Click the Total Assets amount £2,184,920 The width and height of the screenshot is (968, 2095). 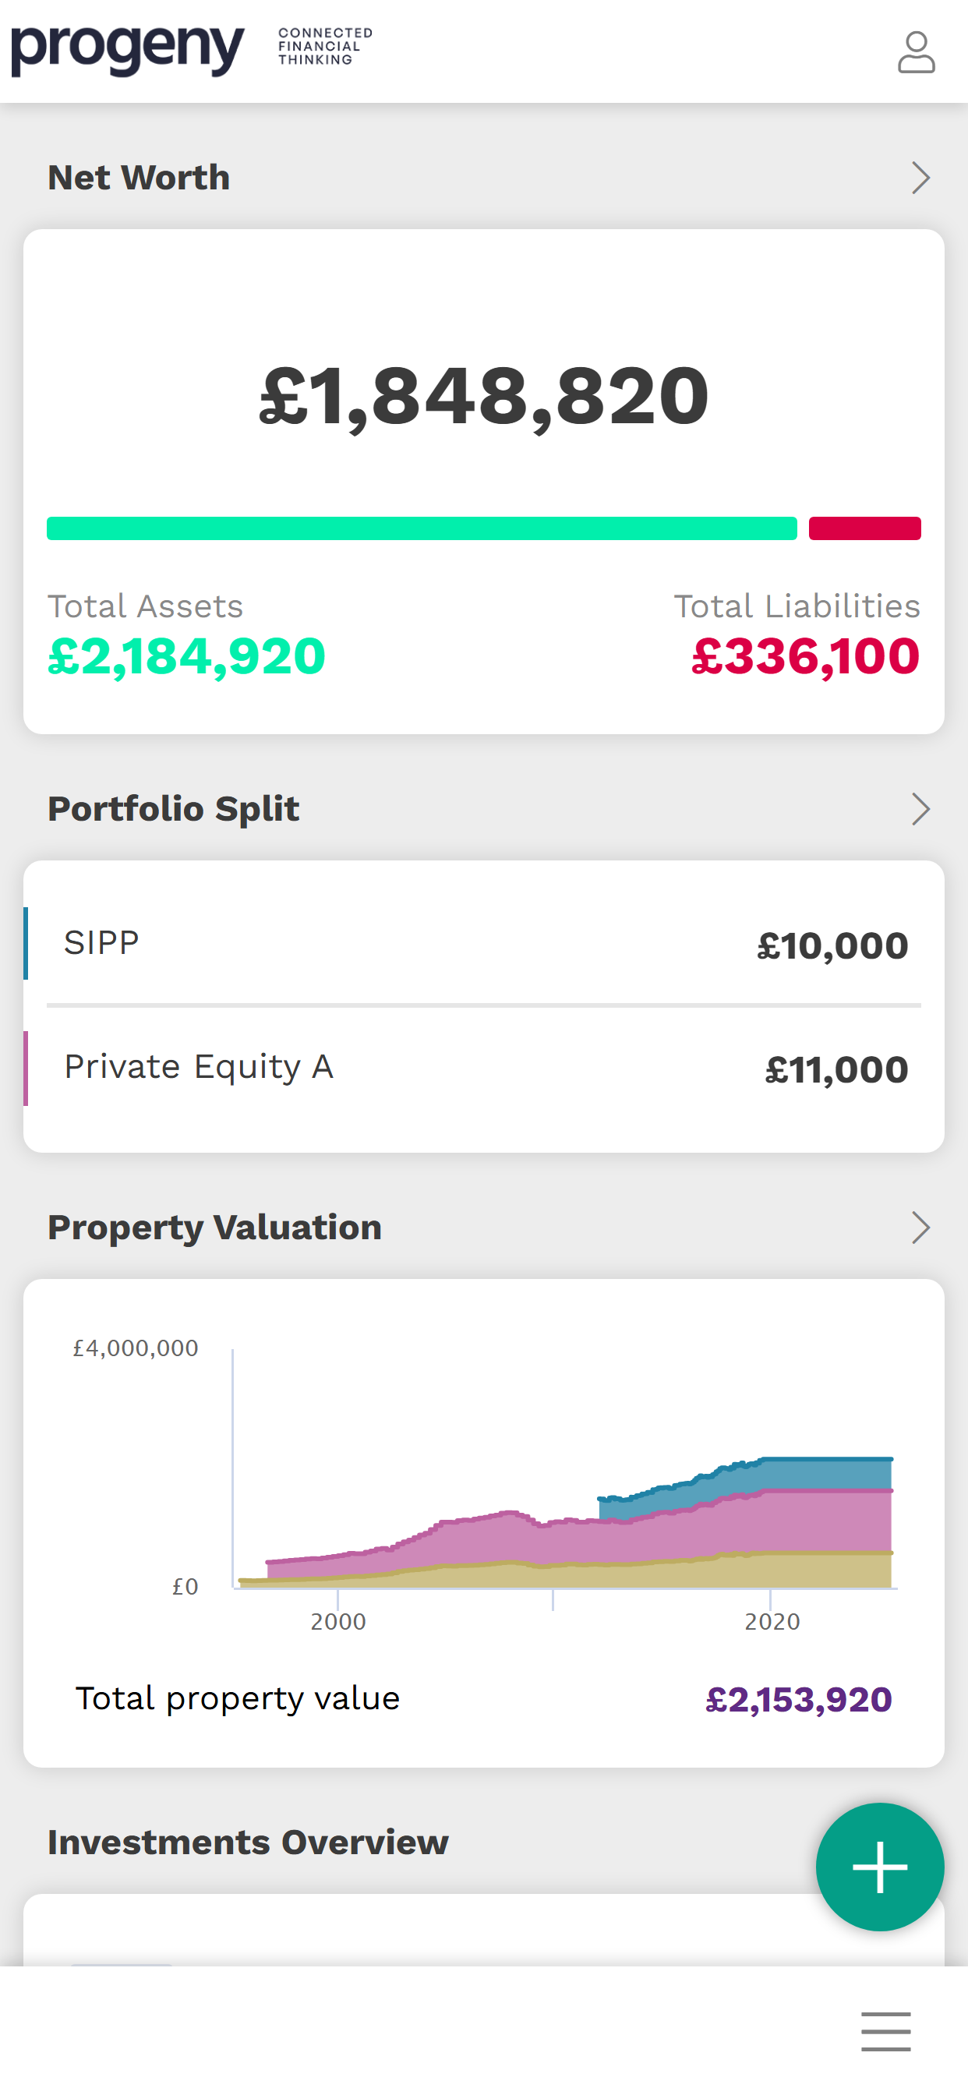[x=186, y=656]
